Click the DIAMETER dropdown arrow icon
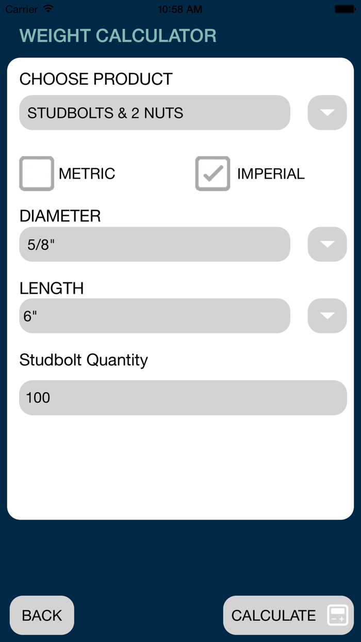The height and width of the screenshot is (642, 361). [x=327, y=245]
